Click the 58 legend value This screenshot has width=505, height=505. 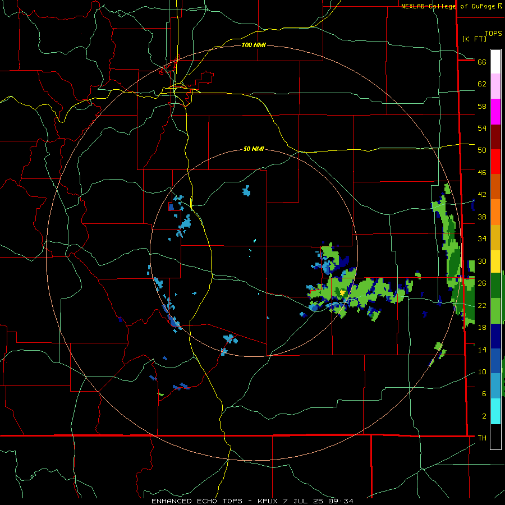pos(482,106)
